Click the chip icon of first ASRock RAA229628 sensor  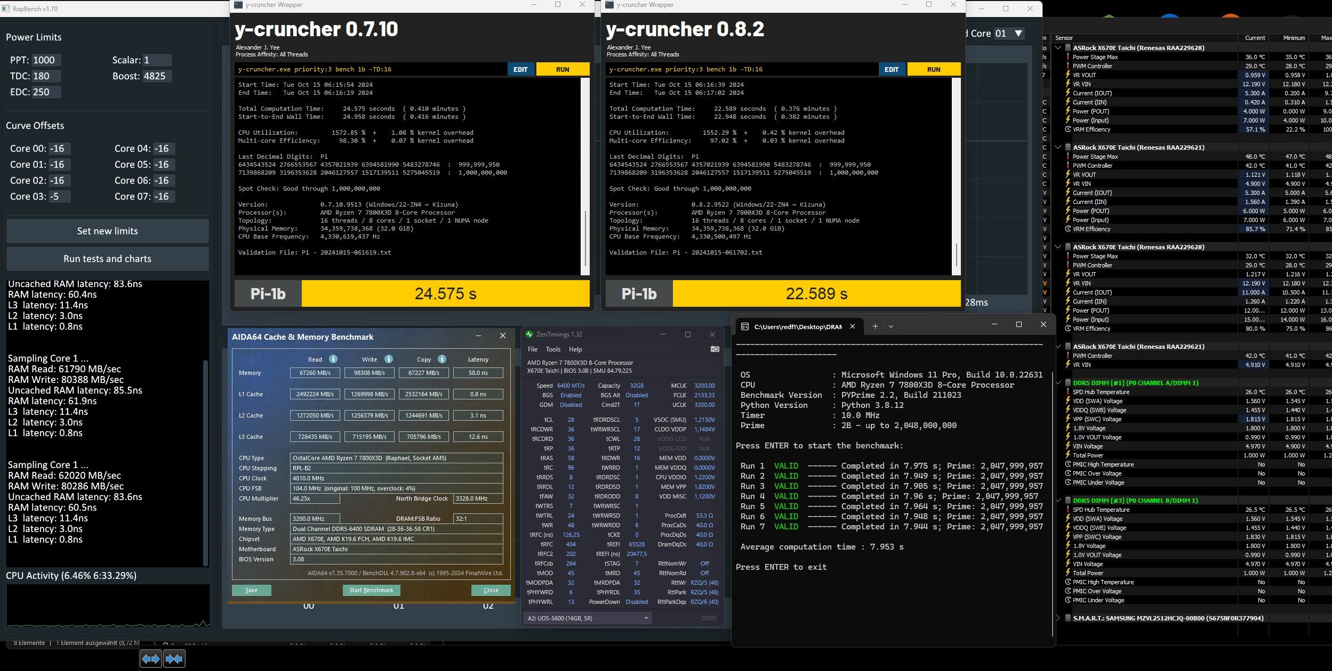click(x=1068, y=47)
